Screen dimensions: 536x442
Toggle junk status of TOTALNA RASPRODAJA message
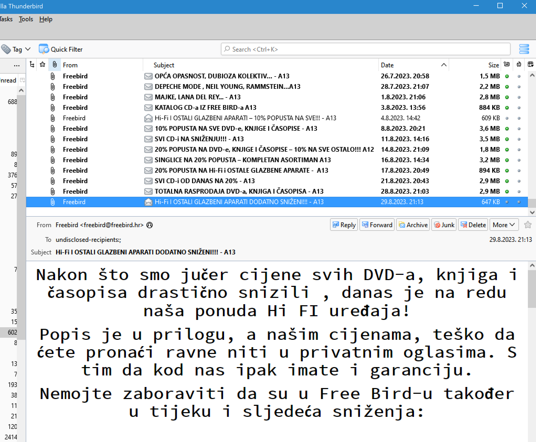(x=519, y=192)
